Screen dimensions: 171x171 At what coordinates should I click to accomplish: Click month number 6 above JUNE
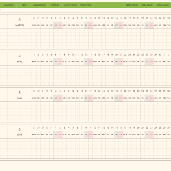20,129
